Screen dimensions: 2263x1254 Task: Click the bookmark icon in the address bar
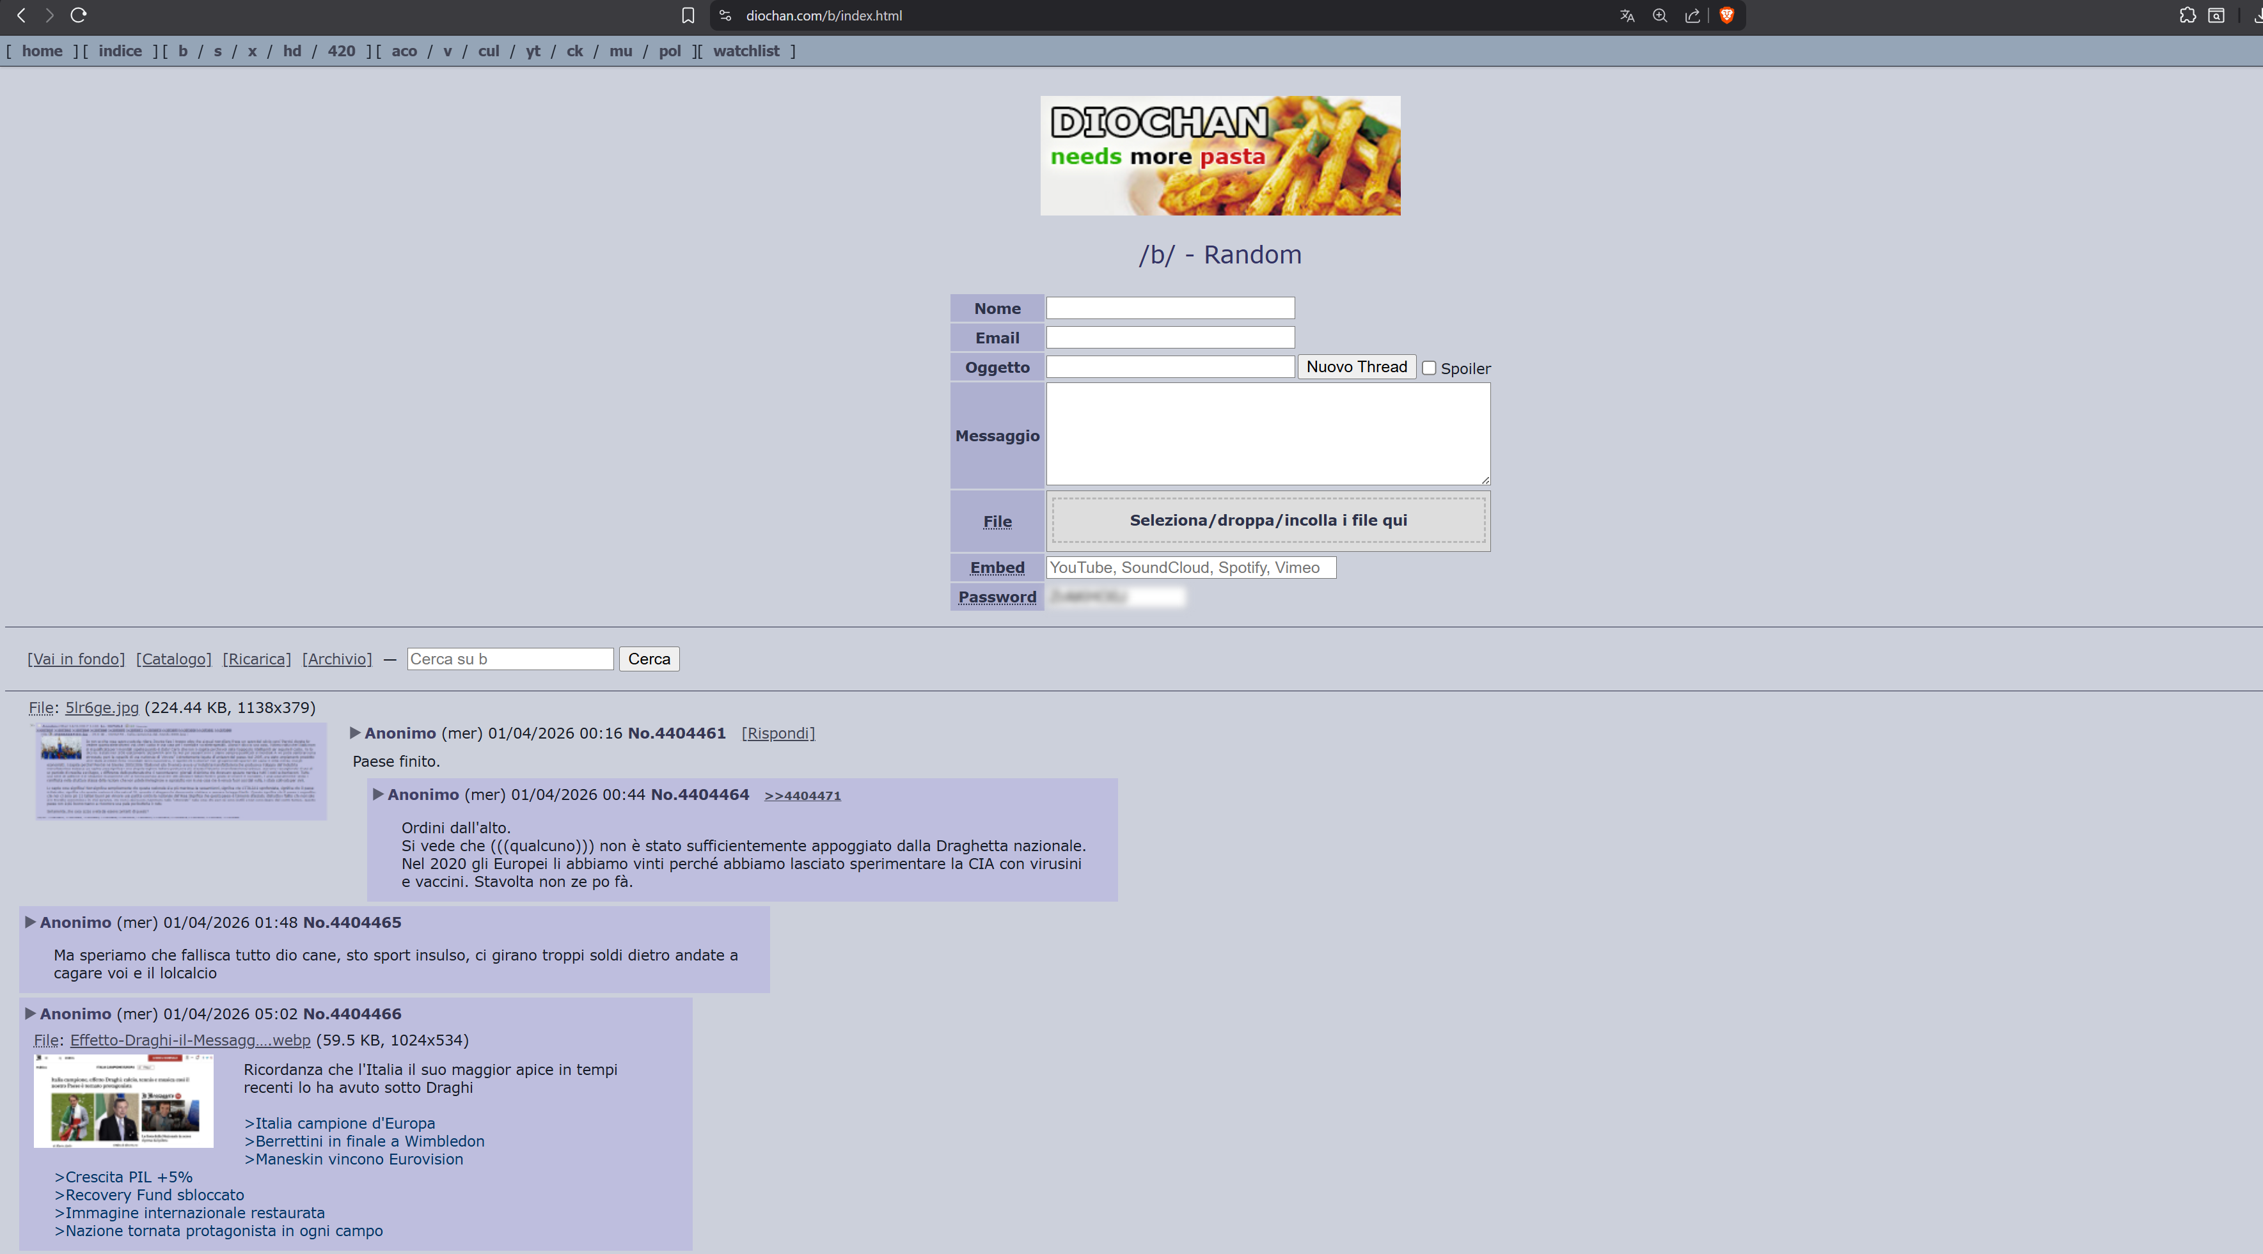pyautogui.click(x=688, y=15)
